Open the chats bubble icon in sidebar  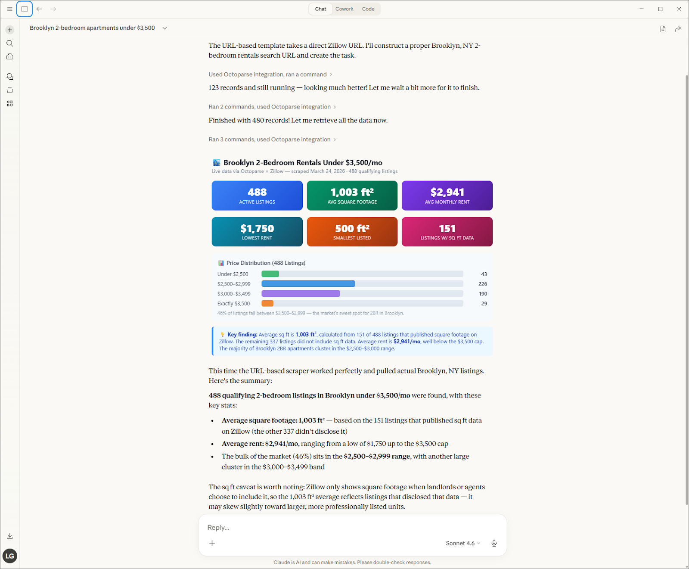(10, 77)
